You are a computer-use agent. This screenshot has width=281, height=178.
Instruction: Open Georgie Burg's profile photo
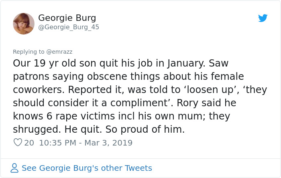pyautogui.click(x=24, y=24)
